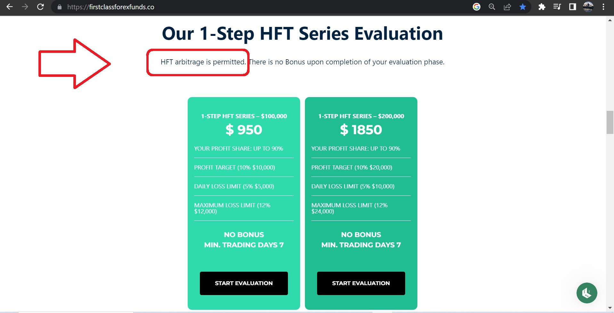Click the Google icon in the address bar
Image resolution: width=614 pixels, height=313 pixels.
[x=477, y=7]
